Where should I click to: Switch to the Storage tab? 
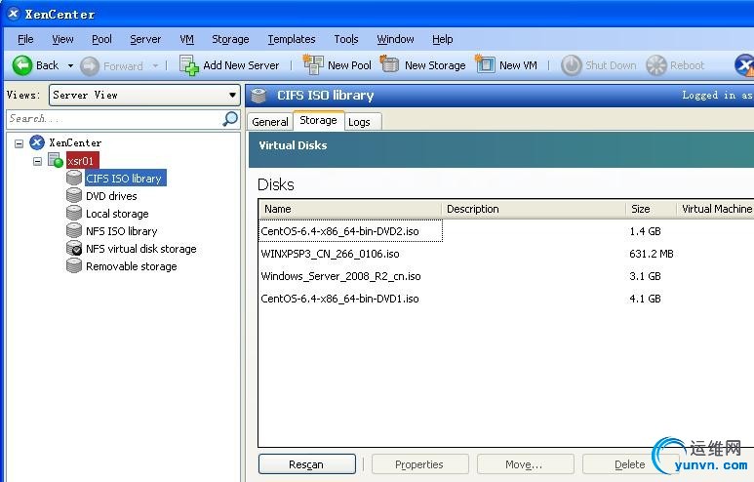318,120
